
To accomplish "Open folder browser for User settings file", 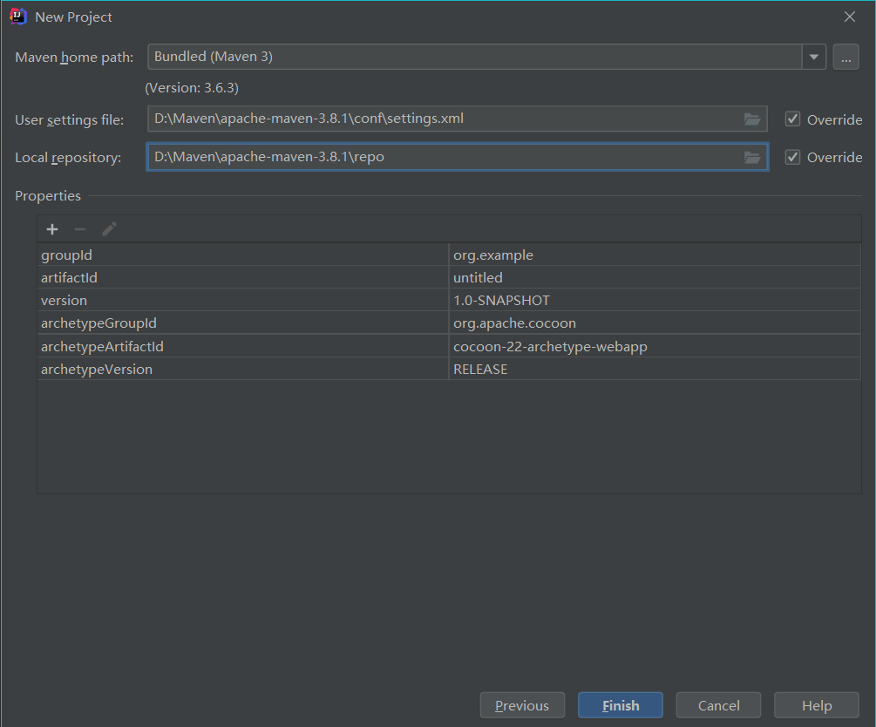I will tap(752, 119).
